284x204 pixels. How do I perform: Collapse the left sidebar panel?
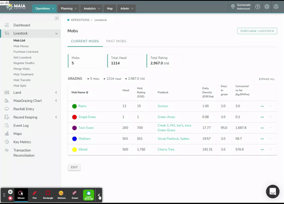tap(57, 19)
